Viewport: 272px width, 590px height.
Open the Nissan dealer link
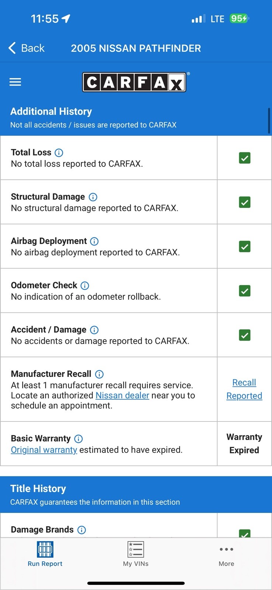(122, 395)
